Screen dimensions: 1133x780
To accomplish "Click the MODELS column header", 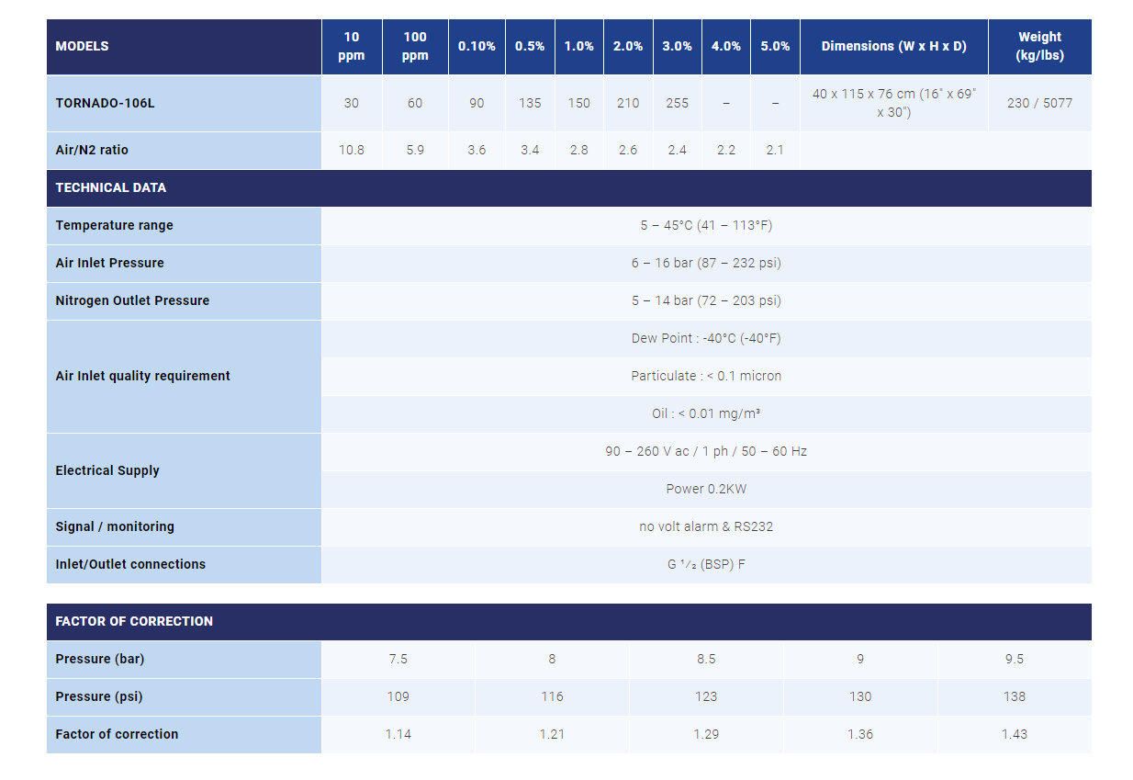I will point(83,46).
